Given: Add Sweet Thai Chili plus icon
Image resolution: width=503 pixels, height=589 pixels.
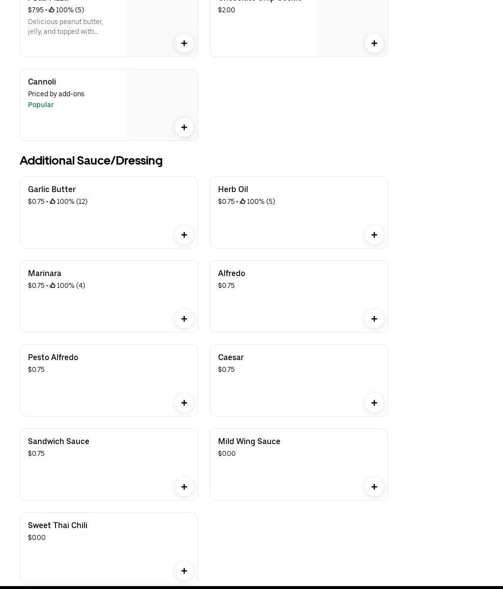Looking at the screenshot, I should 184,571.
